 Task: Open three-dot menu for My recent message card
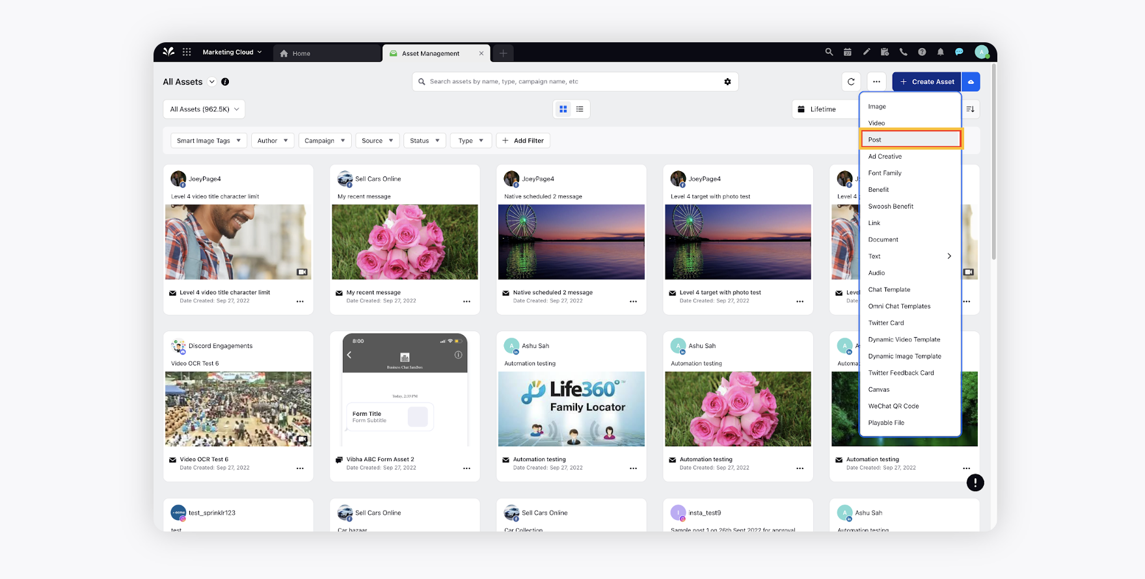coord(466,301)
